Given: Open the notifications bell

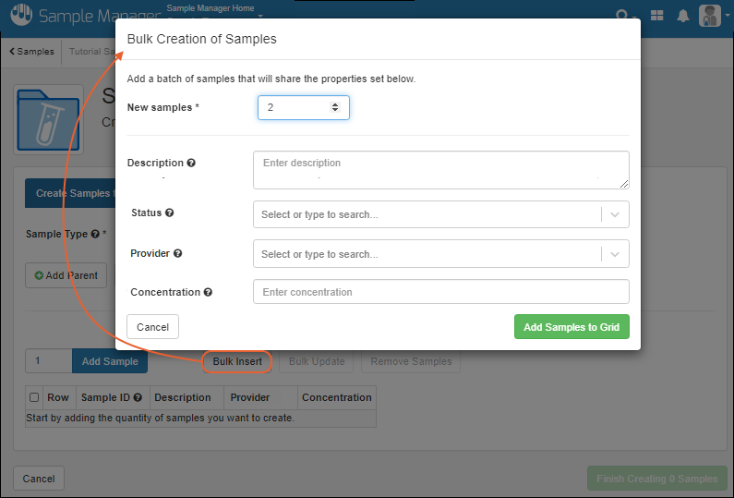Looking at the screenshot, I should (x=683, y=16).
